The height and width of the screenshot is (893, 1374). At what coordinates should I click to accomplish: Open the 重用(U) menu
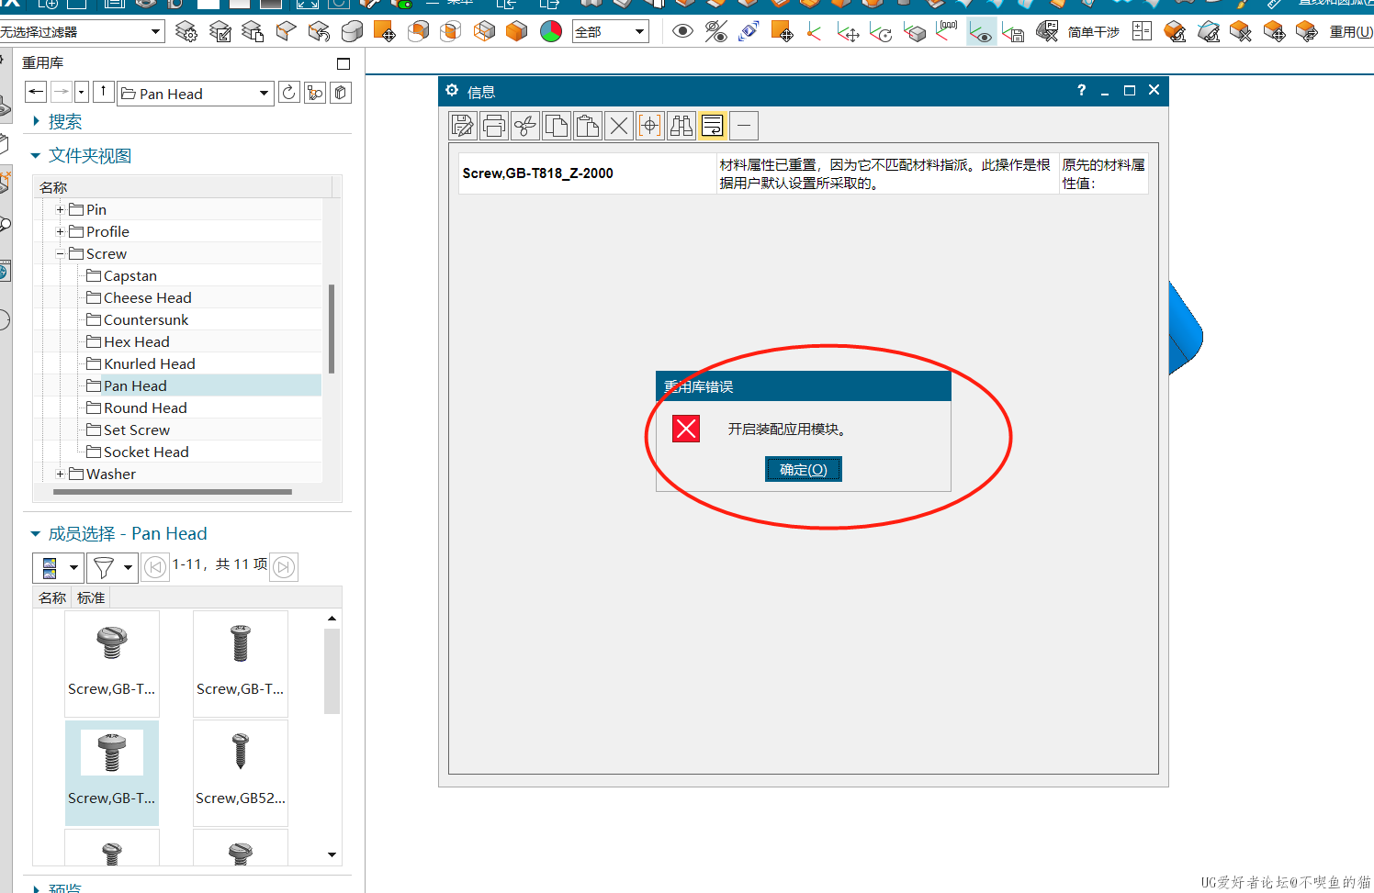(x=1350, y=32)
